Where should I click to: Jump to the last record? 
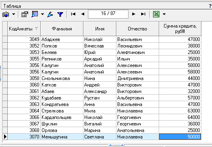(x=143, y=14)
